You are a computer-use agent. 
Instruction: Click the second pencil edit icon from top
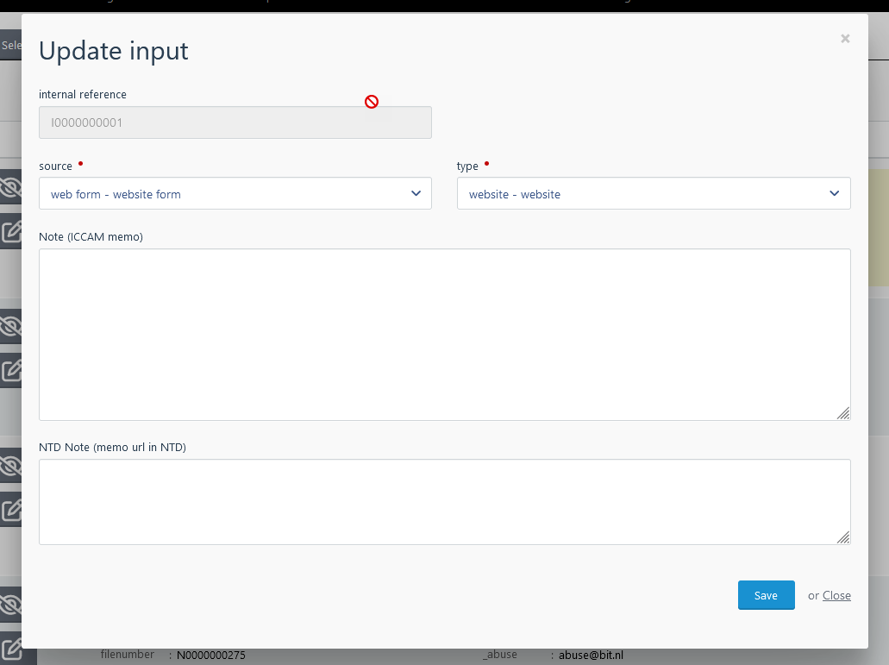9,370
